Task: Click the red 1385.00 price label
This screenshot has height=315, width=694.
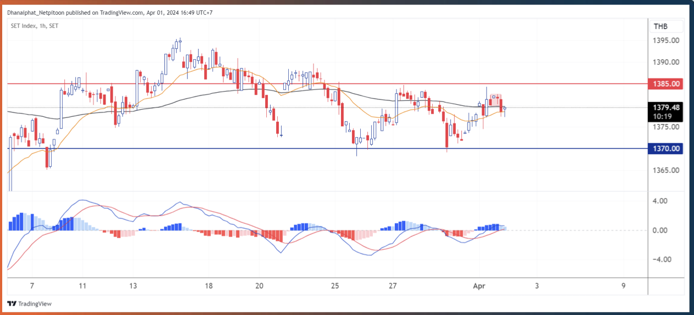Action: 667,84
